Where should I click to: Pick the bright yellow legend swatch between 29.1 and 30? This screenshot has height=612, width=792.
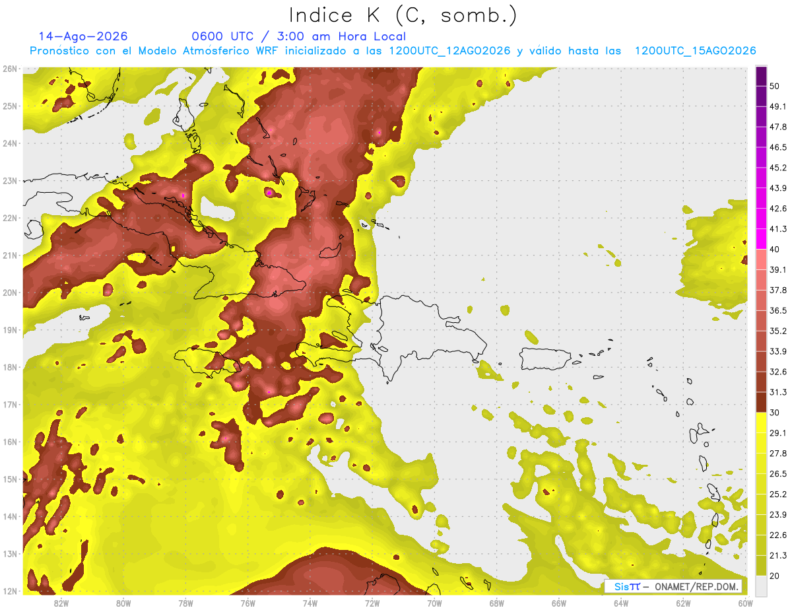tap(761, 422)
